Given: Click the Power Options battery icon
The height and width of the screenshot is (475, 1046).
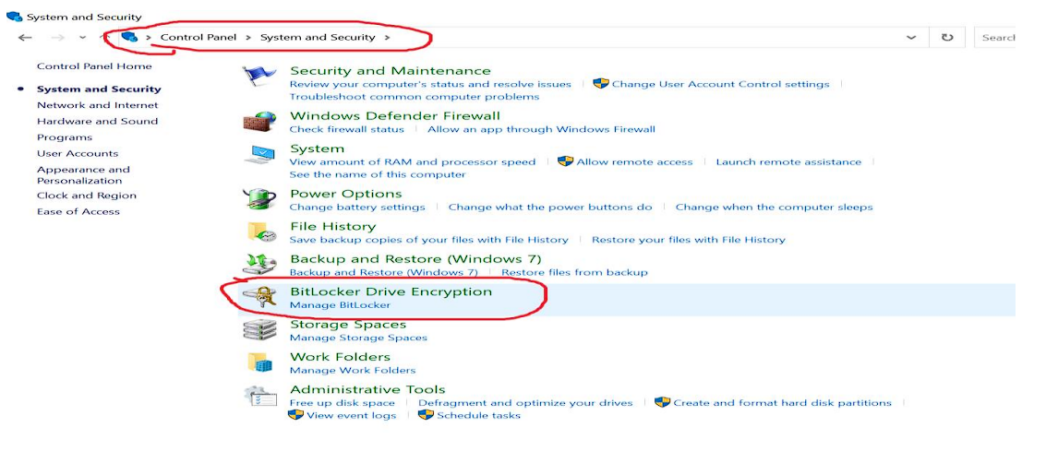Looking at the screenshot, I should [x=258, y=198].
